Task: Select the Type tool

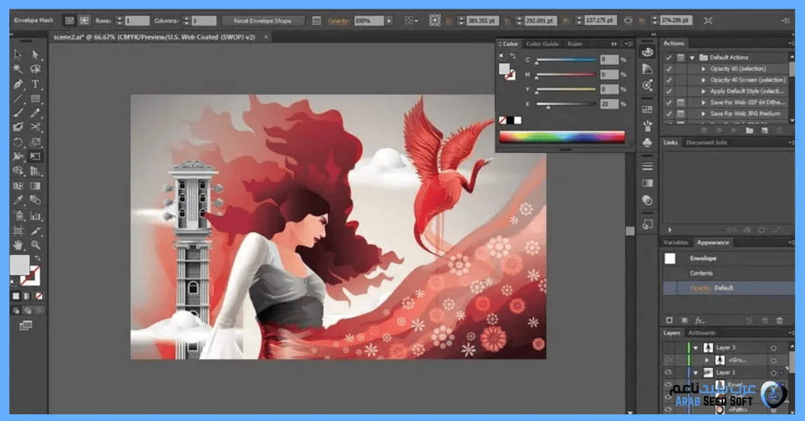Action: point(36,84)
